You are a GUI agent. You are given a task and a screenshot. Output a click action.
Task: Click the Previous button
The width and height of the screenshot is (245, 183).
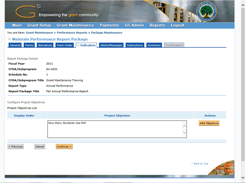15,146
